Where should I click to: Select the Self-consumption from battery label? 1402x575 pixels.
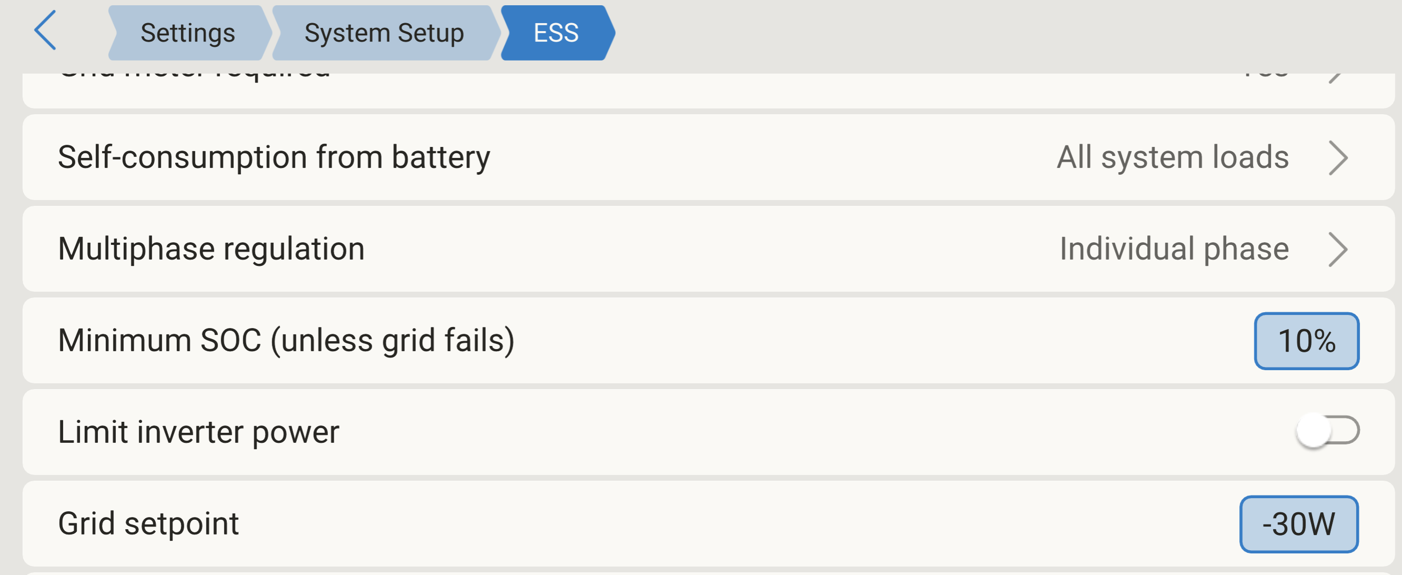(x=274, y=157)
